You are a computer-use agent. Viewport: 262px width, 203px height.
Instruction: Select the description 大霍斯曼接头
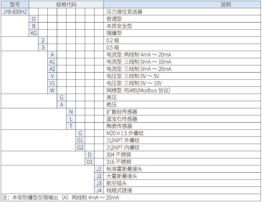tap(122, 176)
